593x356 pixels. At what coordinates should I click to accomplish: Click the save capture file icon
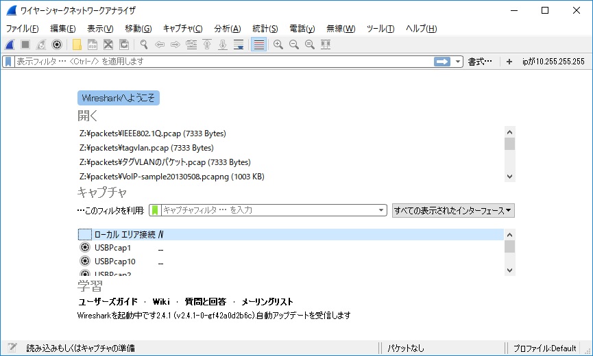(93, 44)
